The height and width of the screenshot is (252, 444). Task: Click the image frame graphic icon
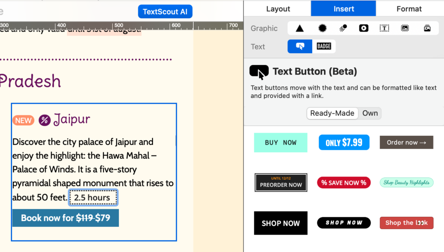click(x=405, y=28)
